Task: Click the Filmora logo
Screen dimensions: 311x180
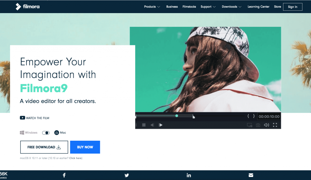Action: 27,7
